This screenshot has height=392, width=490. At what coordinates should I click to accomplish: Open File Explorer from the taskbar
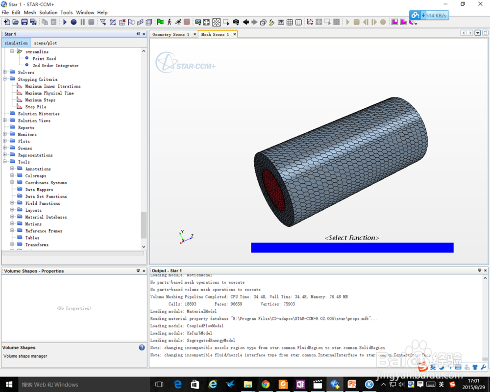coord(248,385)
